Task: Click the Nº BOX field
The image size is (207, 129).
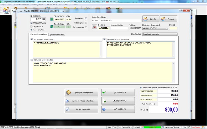Action: 173,28
